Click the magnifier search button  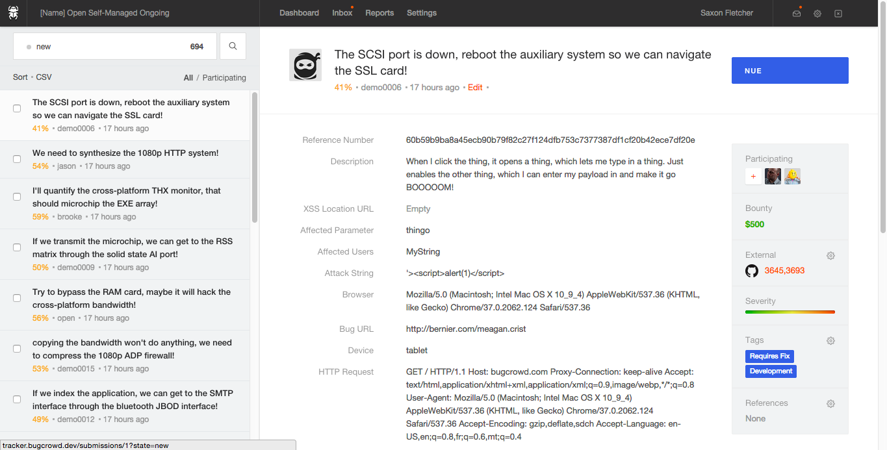pos(233,46)
